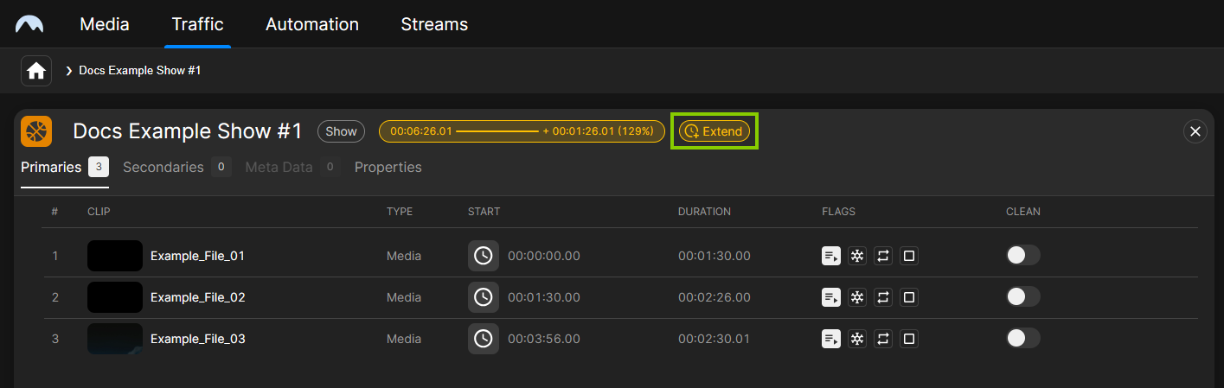Turn on the Clean toggle for Example_File_03
The image size is (1224, 388).
(1022, 339)
